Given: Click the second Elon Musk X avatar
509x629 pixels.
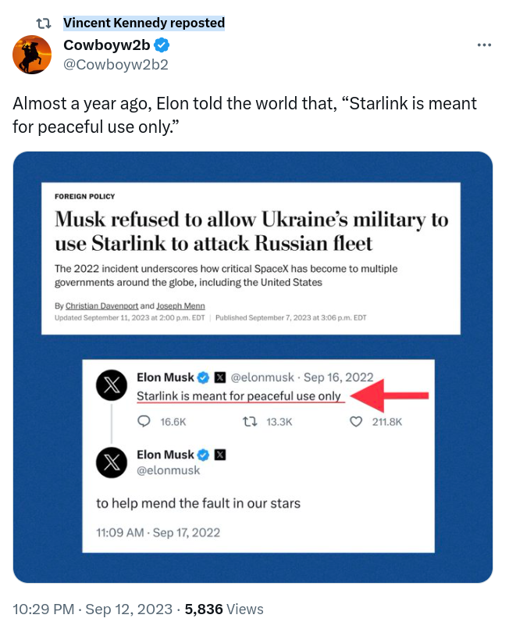Looking at the screenshot, I should tap(111, 462).
